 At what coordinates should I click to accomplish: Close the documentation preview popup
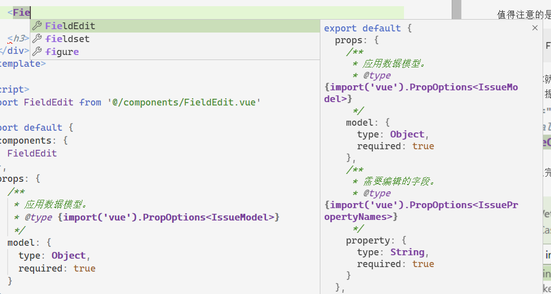[x=535, y=28]
